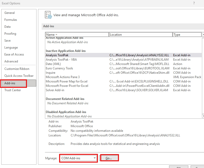Click the EUROTOOL.XLAM location cell
The width and height of the screenshot is (204, 168).
[139, 68]
